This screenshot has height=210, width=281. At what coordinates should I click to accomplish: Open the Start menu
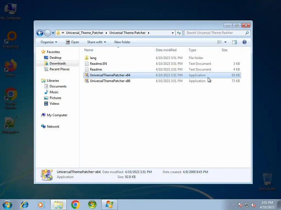coord(7,205)
